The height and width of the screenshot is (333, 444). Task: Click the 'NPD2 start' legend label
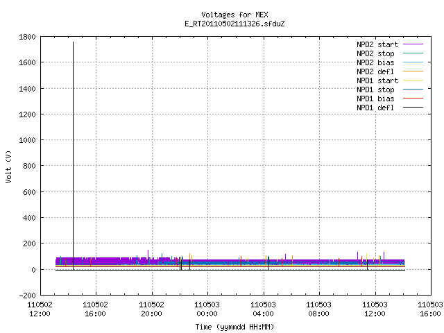click(x=377, y=44)
